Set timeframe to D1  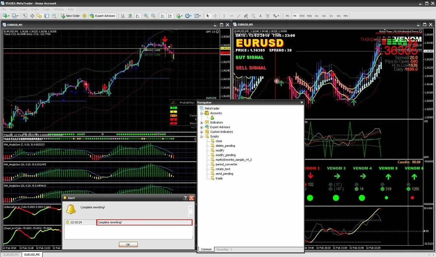pos(331,16)
